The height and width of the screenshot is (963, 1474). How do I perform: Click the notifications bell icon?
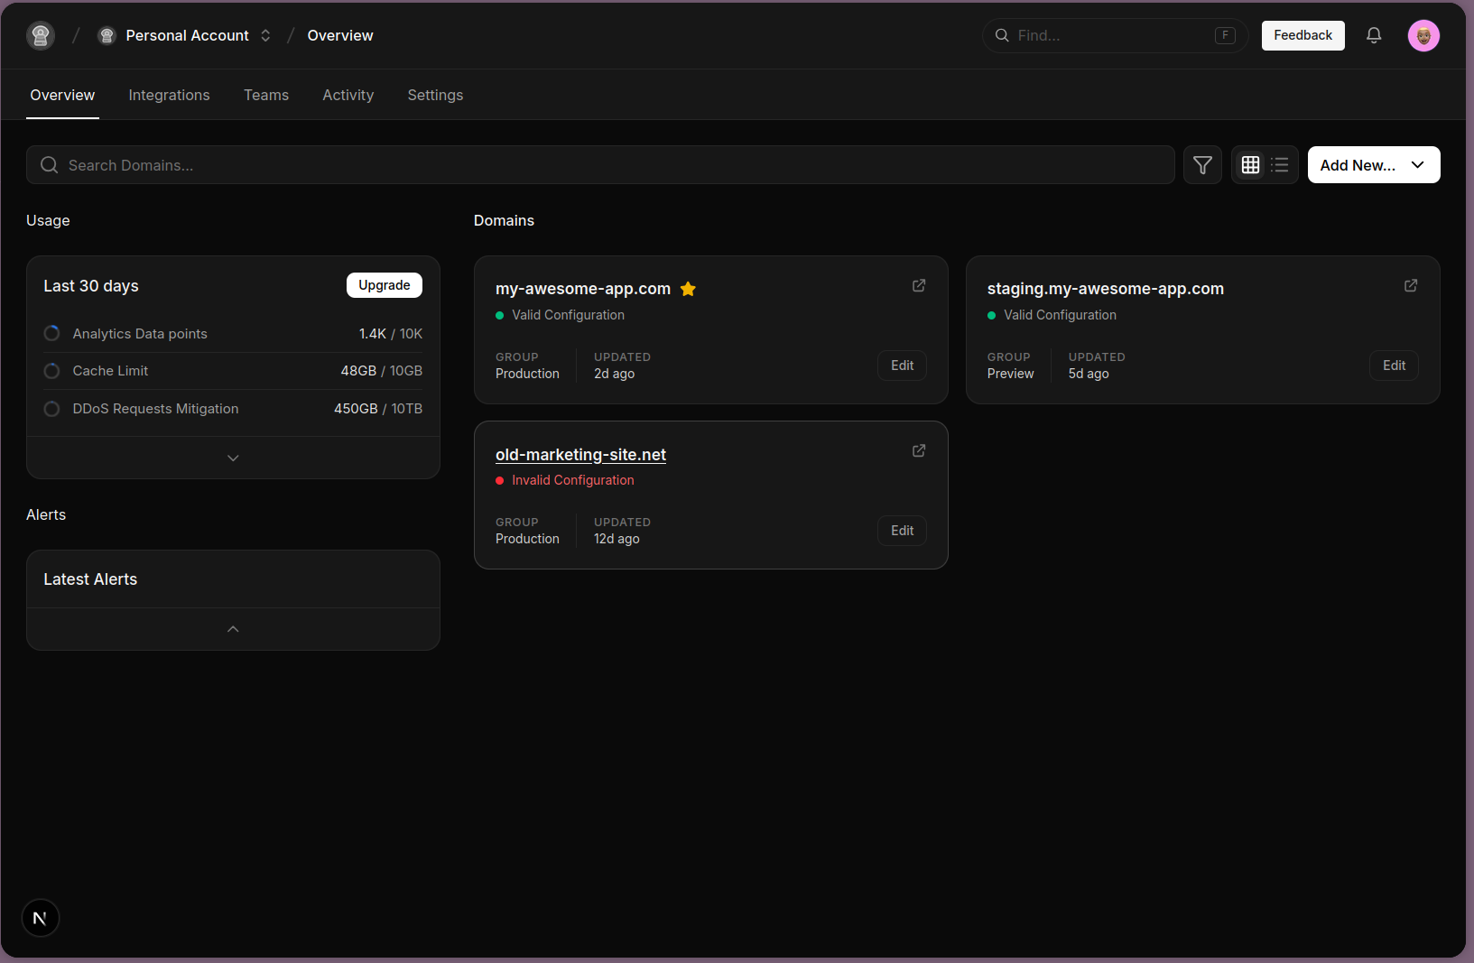click(1374, 35)
